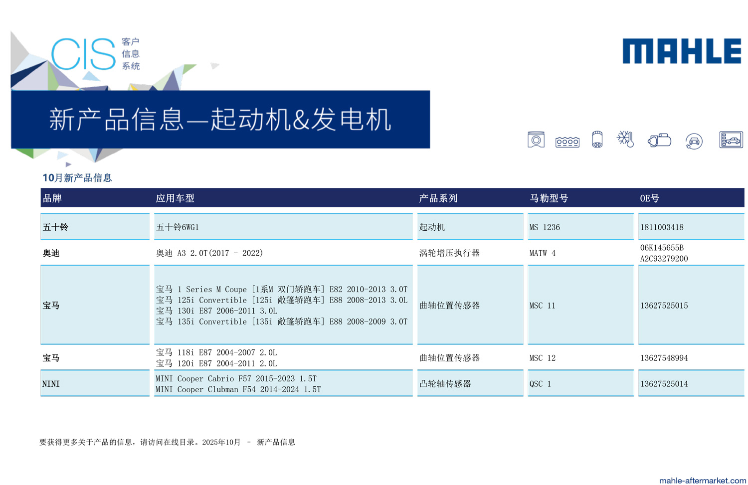The height and width of the screenshot is (485, 748).
Task: Click the 应用车型 column header
Action: coord(175,198)
